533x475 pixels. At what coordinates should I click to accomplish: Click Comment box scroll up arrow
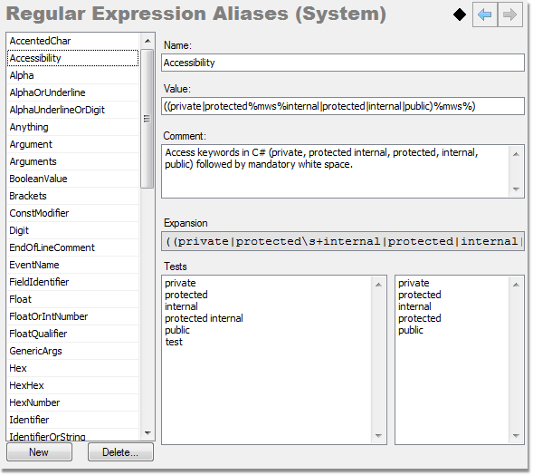(516, 154)
